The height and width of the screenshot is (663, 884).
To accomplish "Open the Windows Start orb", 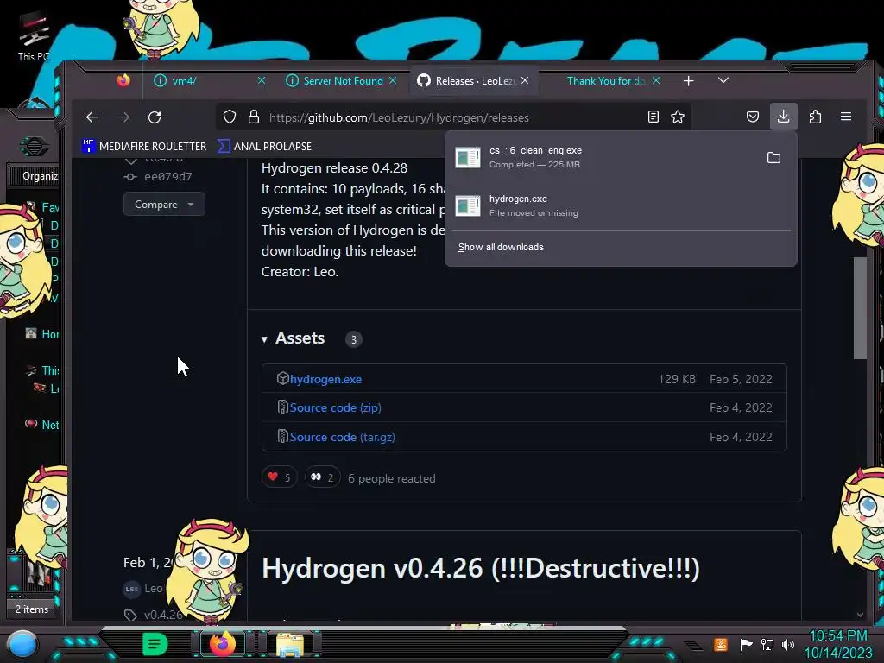I will (22, 644).
